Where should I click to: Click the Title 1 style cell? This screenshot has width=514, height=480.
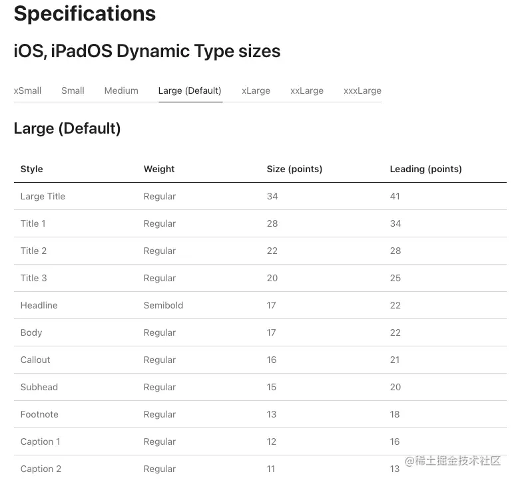pyautogui.click(x=33, y=223)
